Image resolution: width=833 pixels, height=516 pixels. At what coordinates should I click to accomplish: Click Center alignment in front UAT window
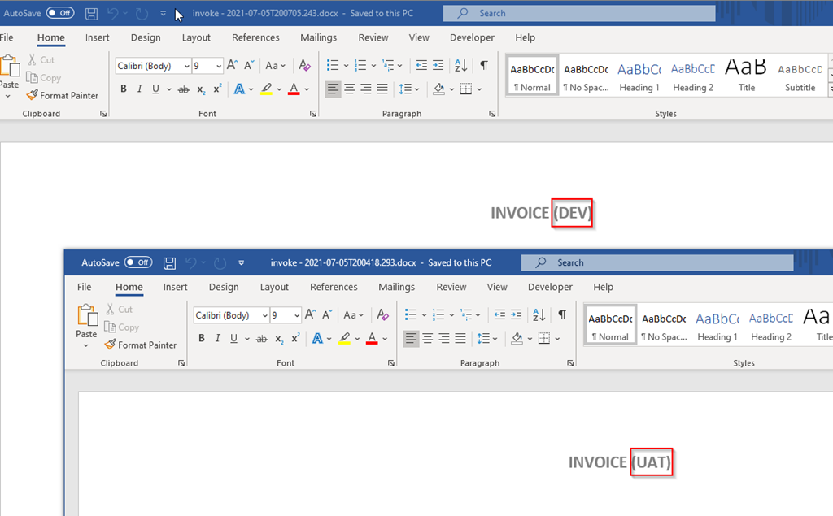click(427, 338)
